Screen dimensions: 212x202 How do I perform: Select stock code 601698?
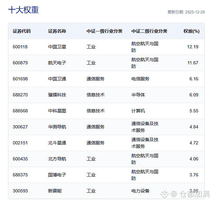[x=20, y=79]
